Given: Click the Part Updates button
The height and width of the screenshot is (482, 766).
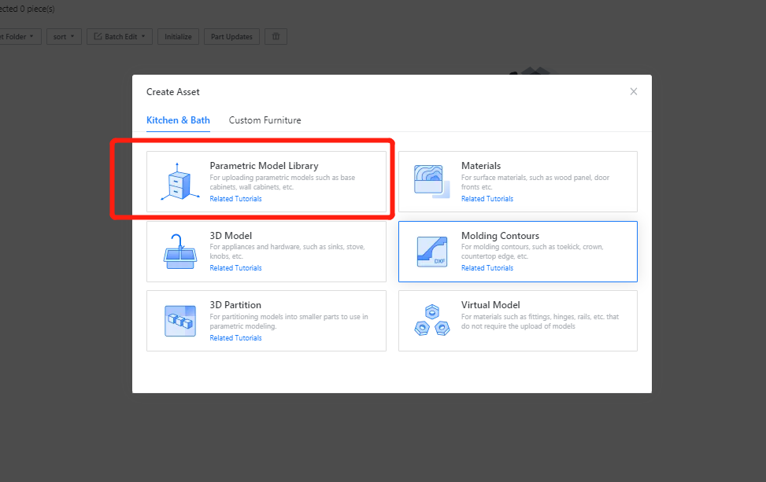Looking at the screenshot, I should pos(231,37).
